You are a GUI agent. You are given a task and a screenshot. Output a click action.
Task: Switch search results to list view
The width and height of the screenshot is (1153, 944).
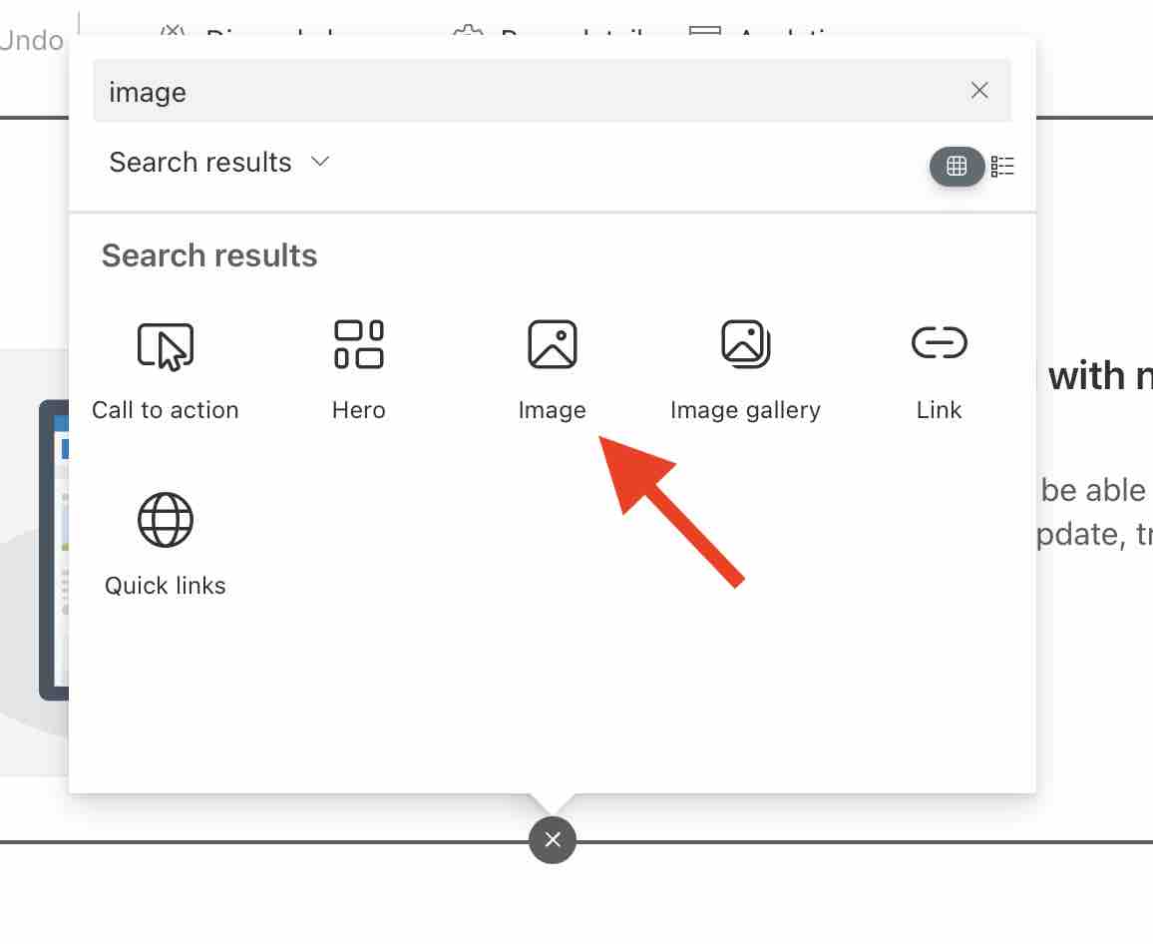tap(1003, 166)
